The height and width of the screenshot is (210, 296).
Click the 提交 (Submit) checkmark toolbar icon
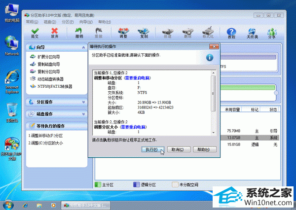(35, 33)
